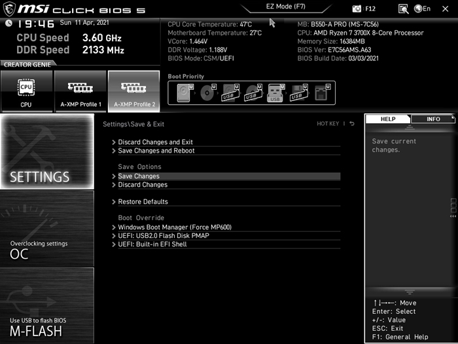The width and height of the screenshot is (458, 344).
Task: Change language via the globe En icon
Action: click(423, 9)
